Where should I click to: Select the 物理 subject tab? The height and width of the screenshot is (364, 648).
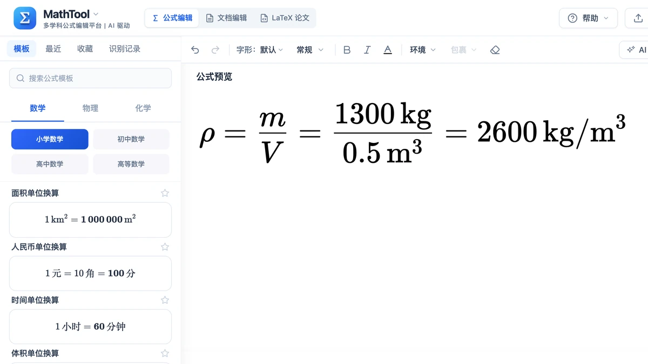point(90,108)
